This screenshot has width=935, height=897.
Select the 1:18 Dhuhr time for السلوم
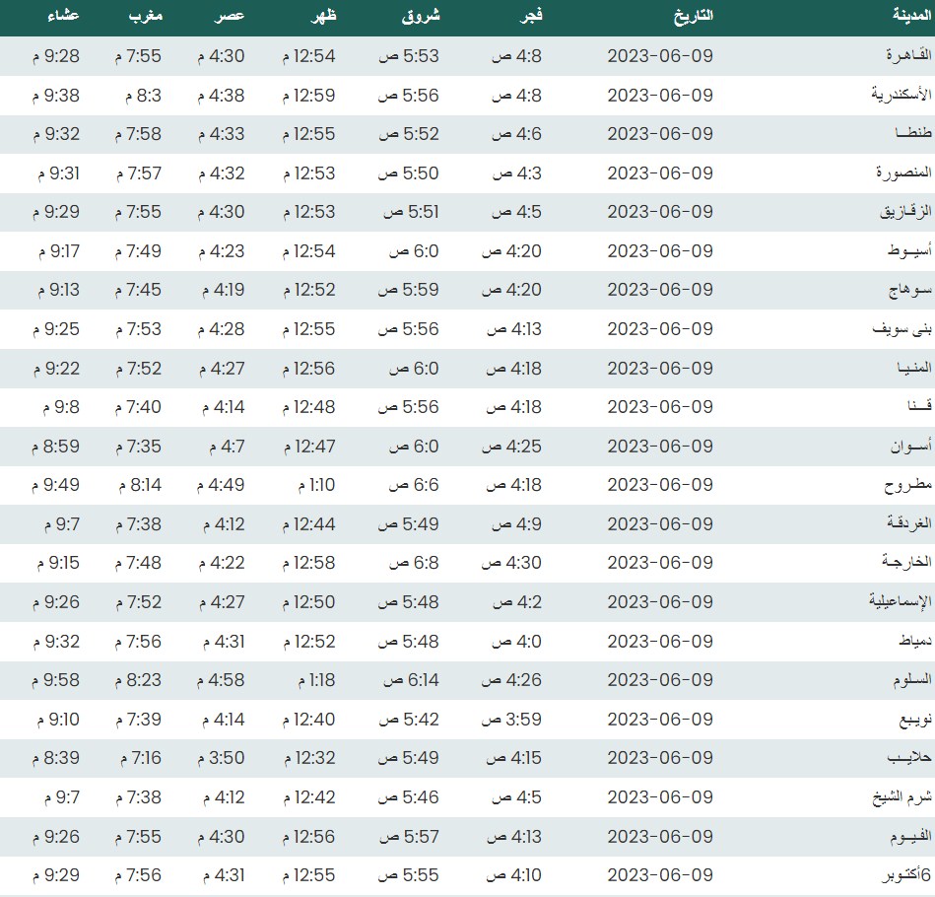pyautogui.click(x=314, y=680)
